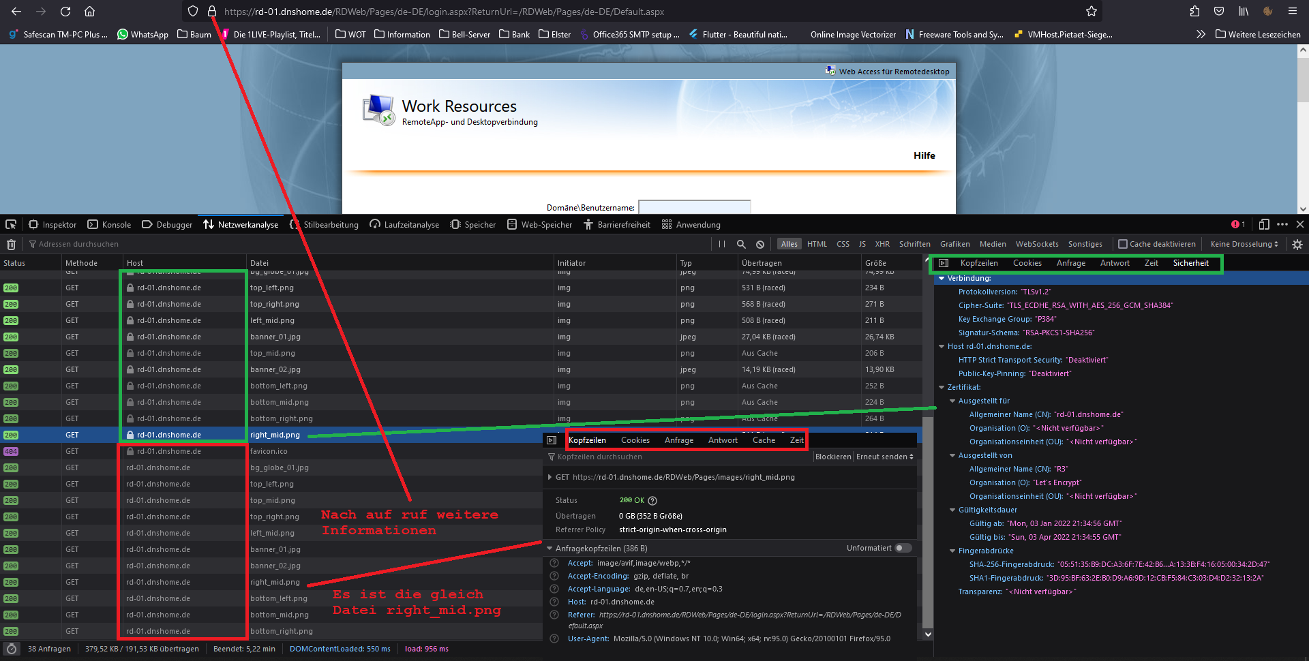Enable the Cache deaktivieren checkbox
This screenshot has width=1309, height=661.
(1123, 244)
